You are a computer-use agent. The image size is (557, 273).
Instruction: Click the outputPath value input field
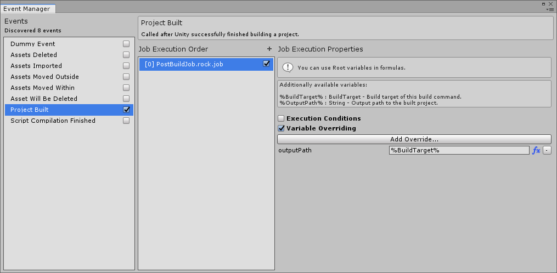459,150
